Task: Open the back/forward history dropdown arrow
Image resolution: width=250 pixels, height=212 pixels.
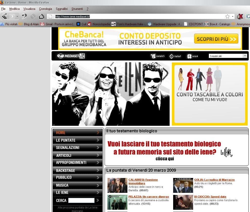Action: click(x=17, y=16)
